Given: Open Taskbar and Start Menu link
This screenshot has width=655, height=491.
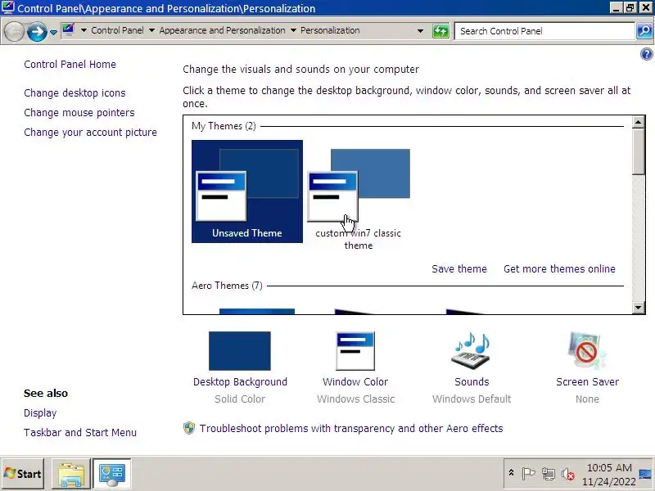Looking at the screenshot, I should tap(80, 433).
